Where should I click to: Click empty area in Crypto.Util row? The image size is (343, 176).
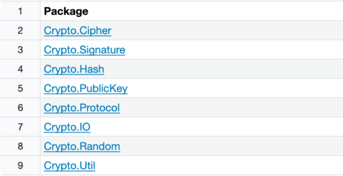tap(219, 165)
